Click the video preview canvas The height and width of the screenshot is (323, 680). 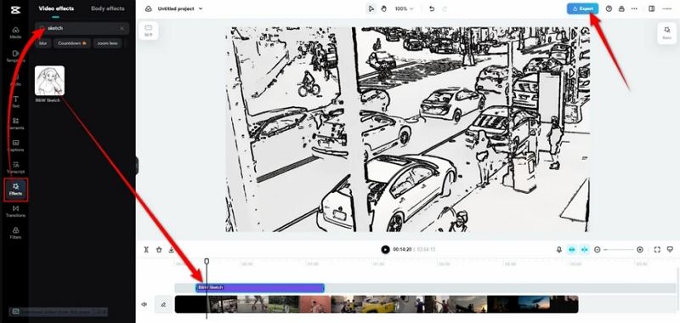tap(408, 129)
